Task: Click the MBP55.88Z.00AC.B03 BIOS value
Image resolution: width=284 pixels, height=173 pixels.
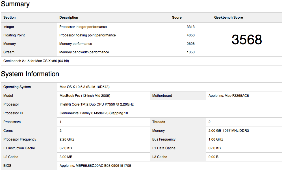Action: pos(95,166)
